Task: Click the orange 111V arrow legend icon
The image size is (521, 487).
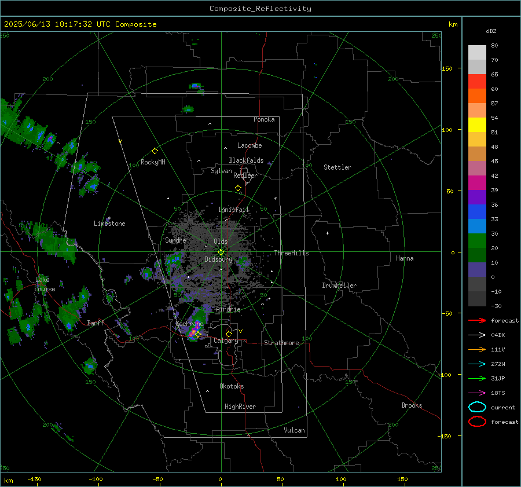Action: 477,349
